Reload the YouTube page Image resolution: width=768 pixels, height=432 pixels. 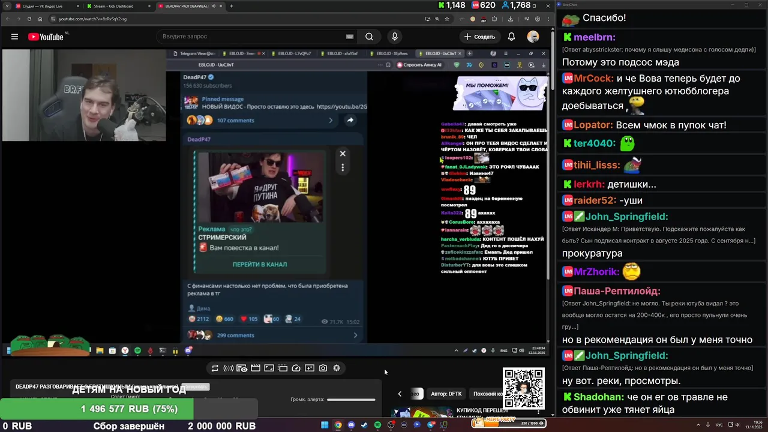pyautogui.click(x=29, y=19)
